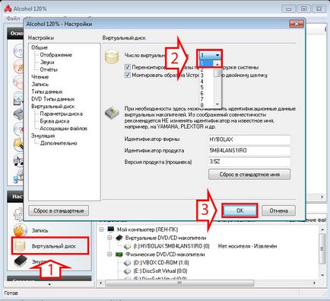Viewport: 330px width, 301px height.
Task: Select Эмуляция in the settings tree
Action: click(x=43, y=136)
